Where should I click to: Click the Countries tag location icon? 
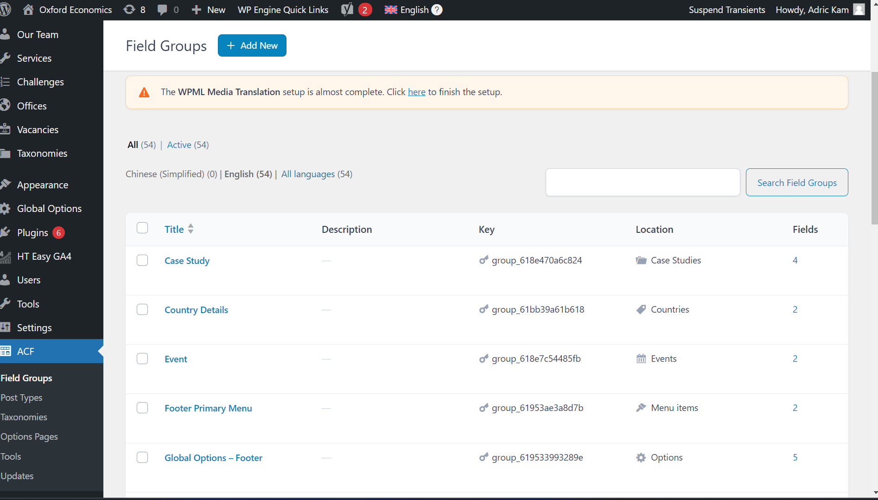pyautogui.click(x=641, y=309)
